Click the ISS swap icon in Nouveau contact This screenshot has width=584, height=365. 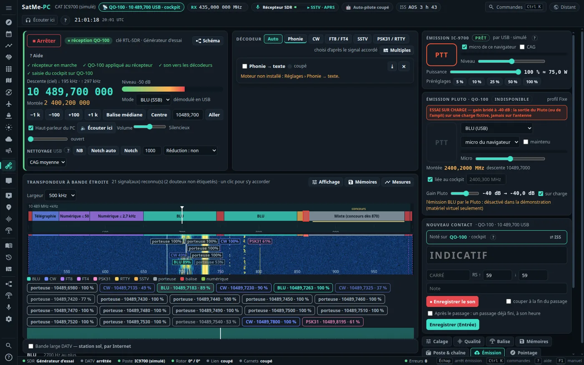point(555,237)
